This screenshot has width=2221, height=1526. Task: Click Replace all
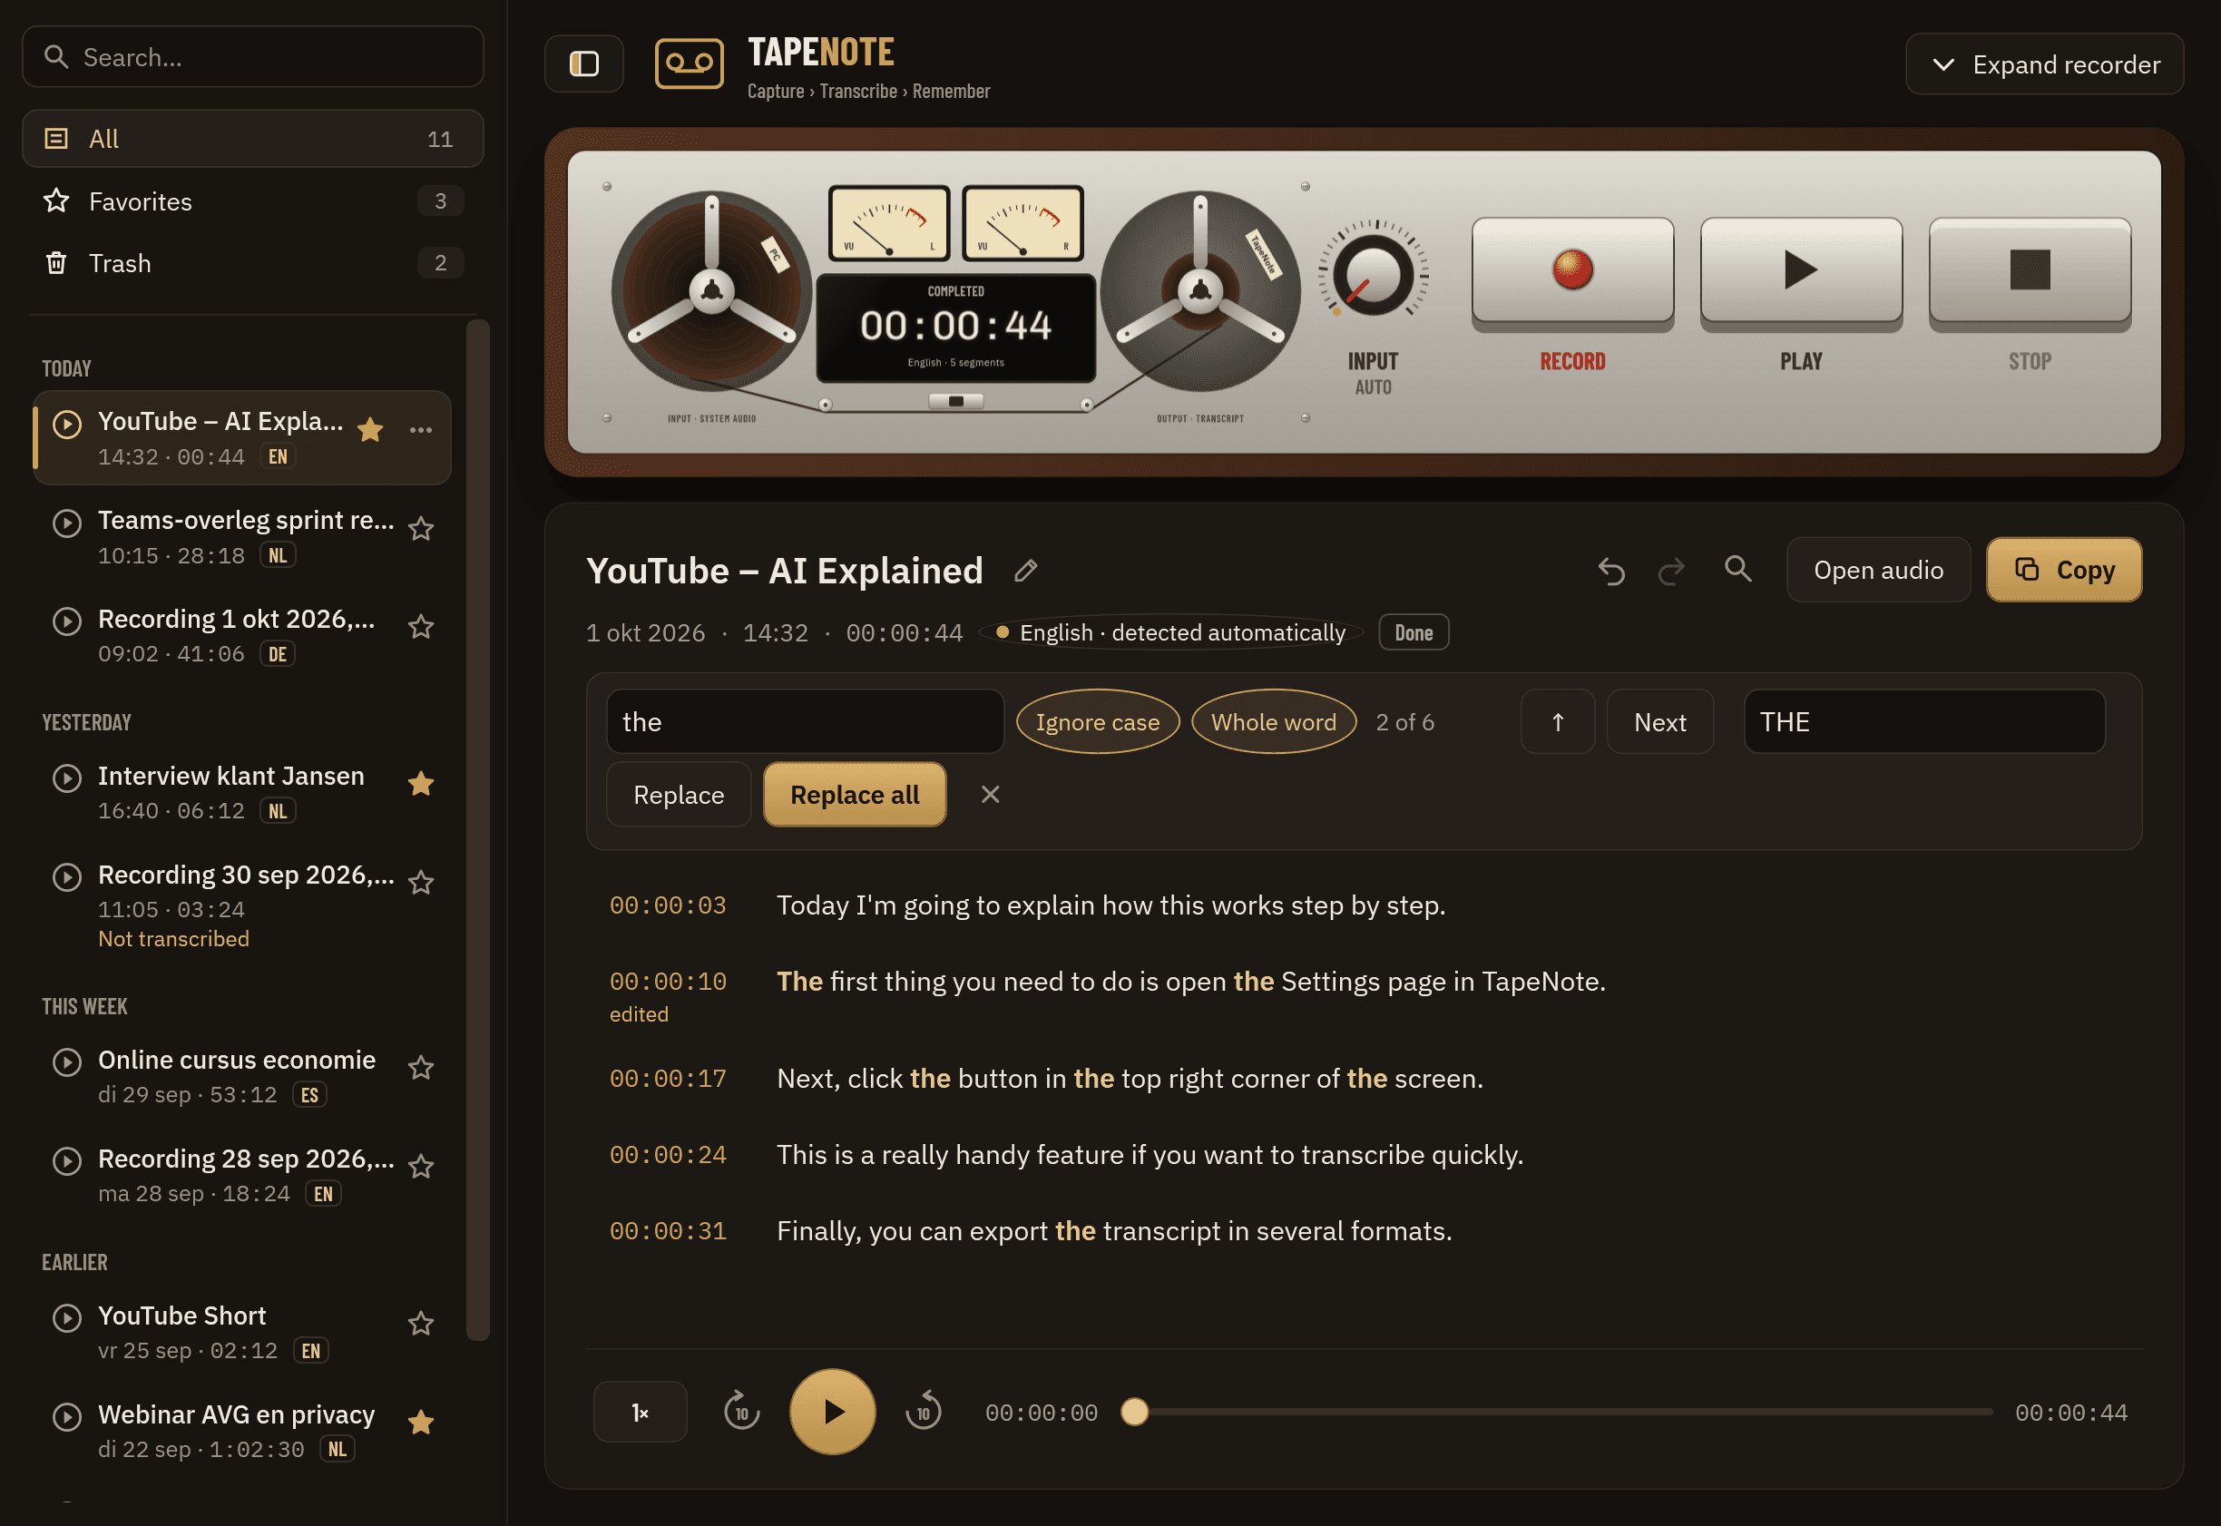tap(855, 795)
